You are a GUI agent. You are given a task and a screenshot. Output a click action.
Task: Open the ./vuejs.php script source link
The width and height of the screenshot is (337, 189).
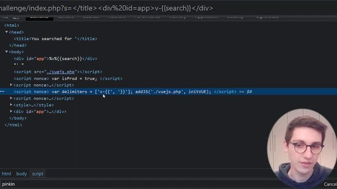point(61,72)
